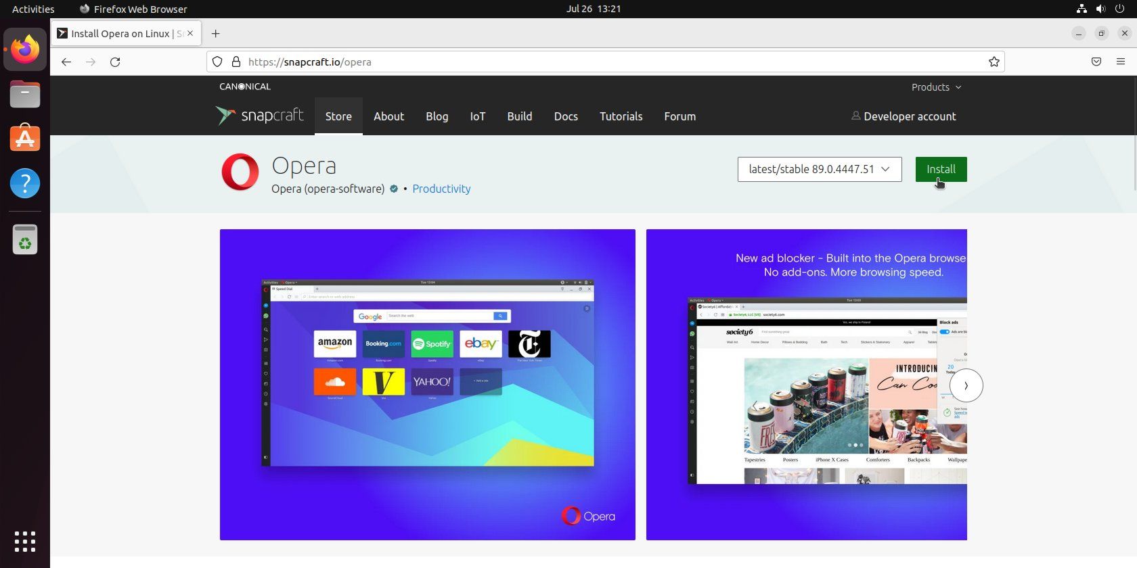Viewport: 1137px width, 568px height.
Task: Show Applications grid in the dock
Action: click(25, 541)
